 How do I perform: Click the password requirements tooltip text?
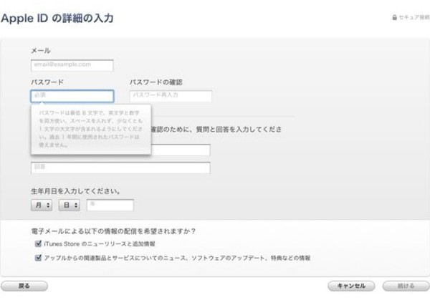click(91, 129)
